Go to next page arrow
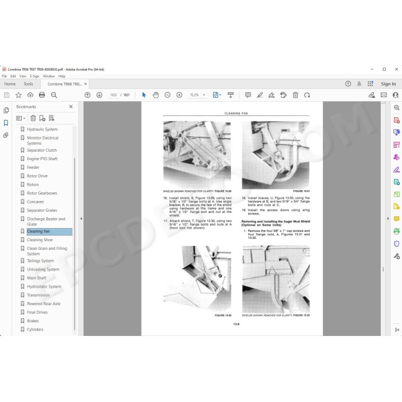402x402 pixels. (x=99, y=95)
